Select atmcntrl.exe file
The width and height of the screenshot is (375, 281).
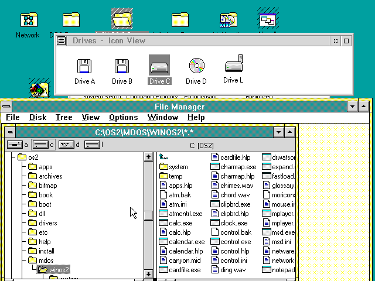[x=180, y=213]
